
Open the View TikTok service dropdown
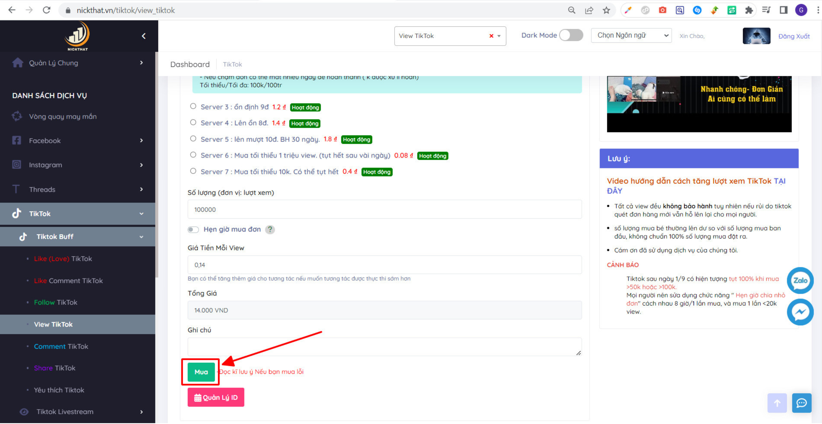pyautogui.click(x=450, y=36)
